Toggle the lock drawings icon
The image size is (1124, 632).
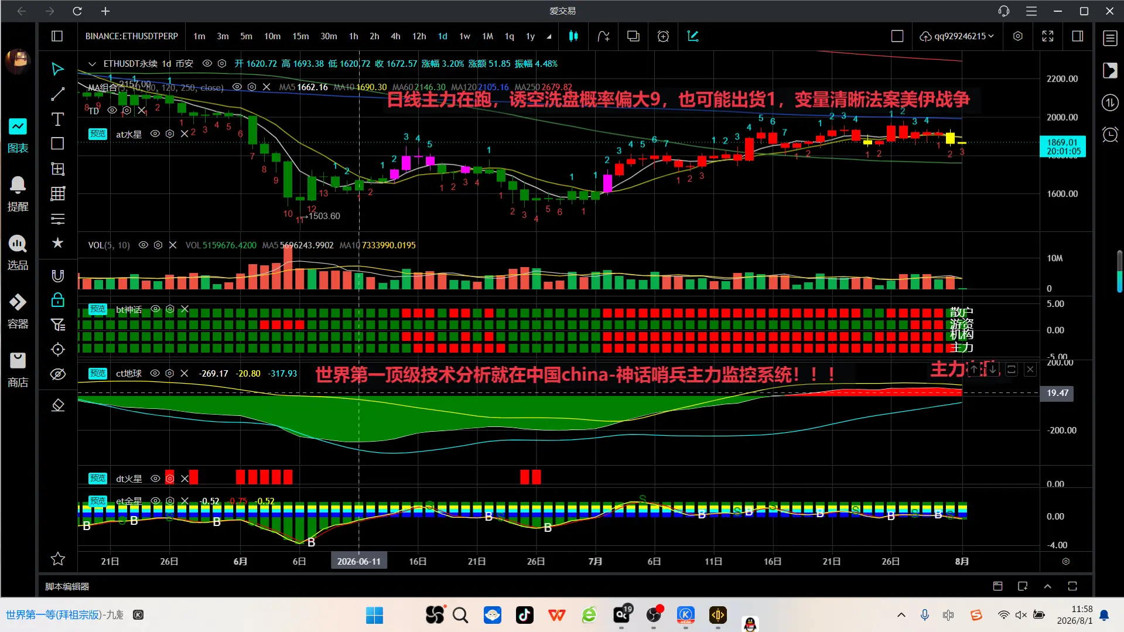pyautogui.click(x=57, y=300)
